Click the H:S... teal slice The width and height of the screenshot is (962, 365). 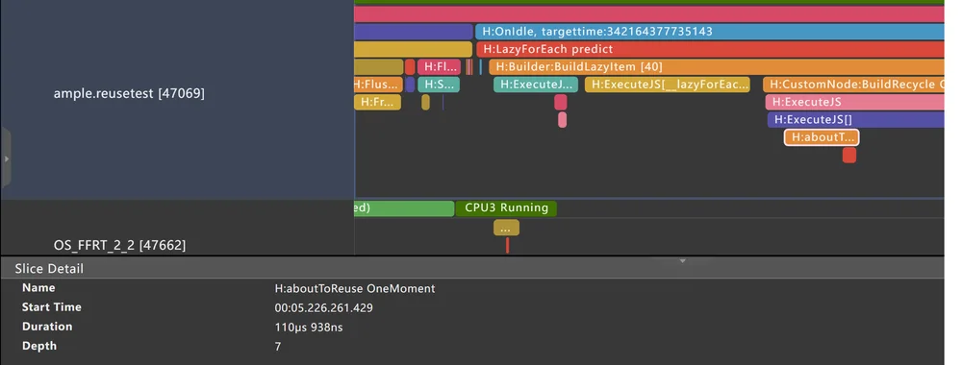point(439,85)
